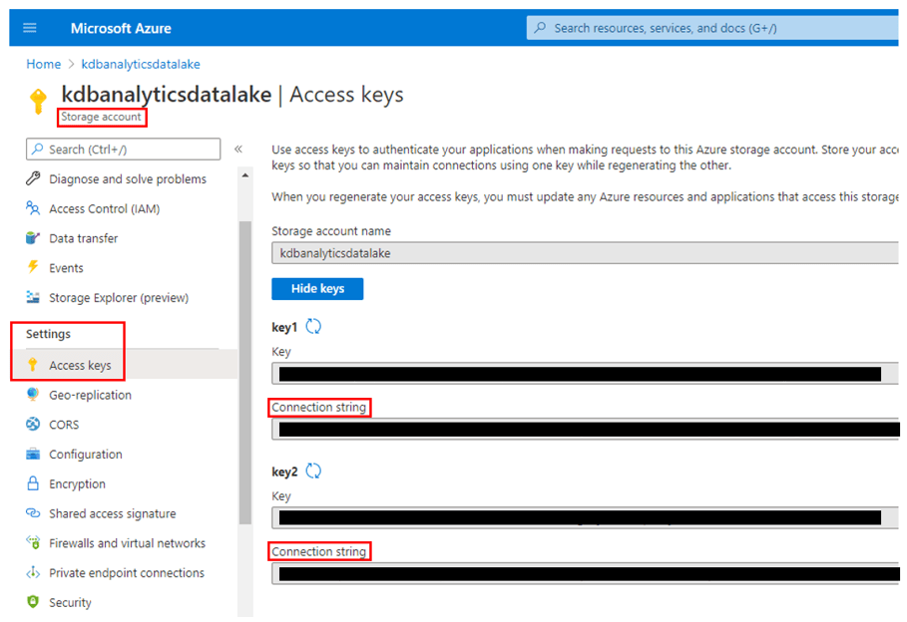Select key1 Connection string field
The width and height of the screenshot is (907, 622).
[585, 429]
